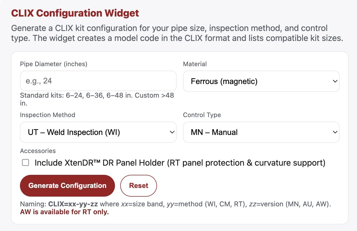Open the Material dropdown
Image resolution: width=357 pixels, height=231 pixels.
(261, 81)
